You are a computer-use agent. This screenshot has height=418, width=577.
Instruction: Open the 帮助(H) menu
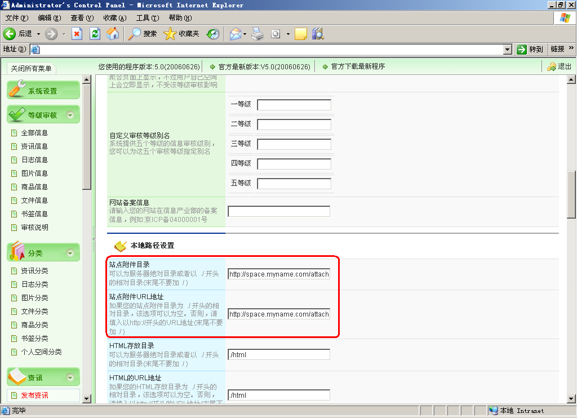click(x=180, y=17)
